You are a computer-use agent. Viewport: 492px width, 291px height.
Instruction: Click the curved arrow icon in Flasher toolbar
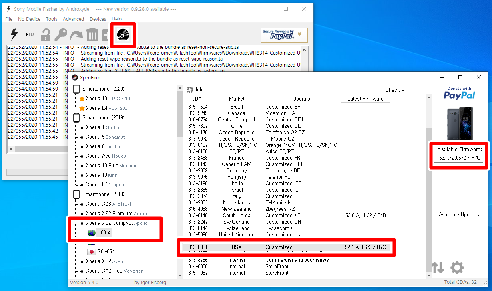(x=76, y=35)
